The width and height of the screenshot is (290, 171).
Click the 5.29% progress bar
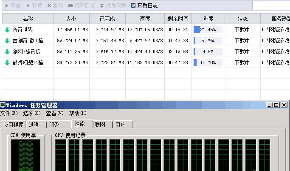(208, 41)
